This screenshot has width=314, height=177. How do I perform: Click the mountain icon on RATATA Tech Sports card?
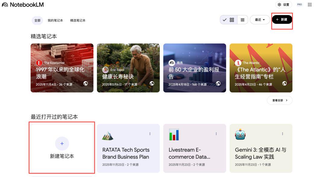107,135
